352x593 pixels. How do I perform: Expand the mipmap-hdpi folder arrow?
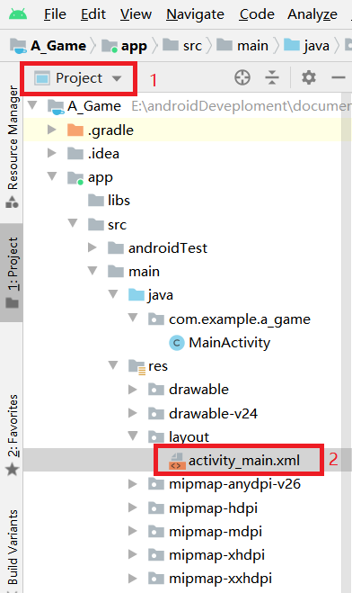(x=132, y=508)
